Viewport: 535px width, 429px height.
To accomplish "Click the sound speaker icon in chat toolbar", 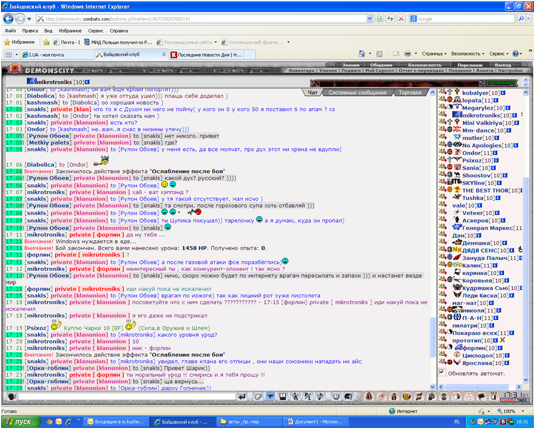I will [x=321, y=396].
